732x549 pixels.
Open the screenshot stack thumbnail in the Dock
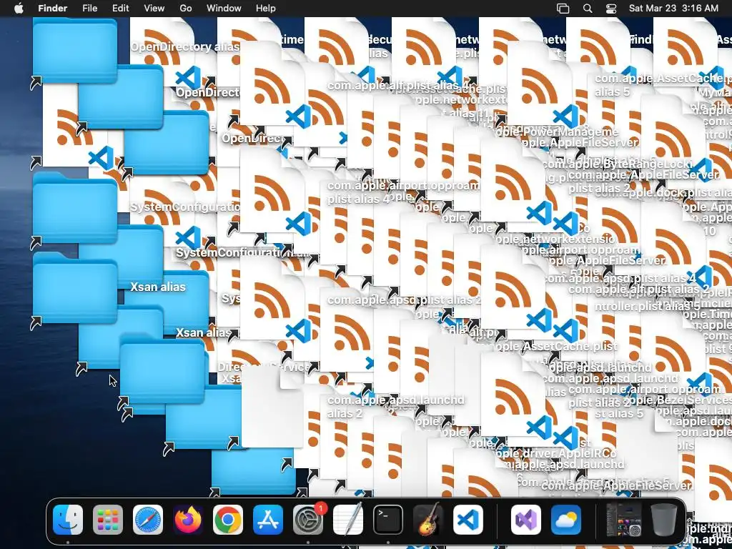(x=623, y=520)
